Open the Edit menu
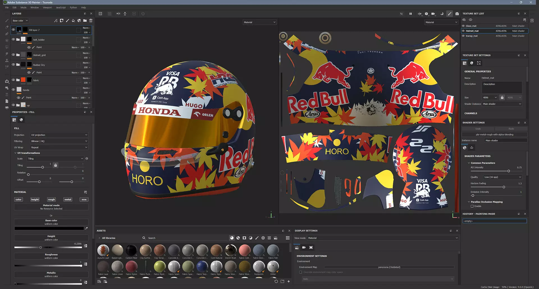Viewport: 539px width, 289px height. point(14,8)
